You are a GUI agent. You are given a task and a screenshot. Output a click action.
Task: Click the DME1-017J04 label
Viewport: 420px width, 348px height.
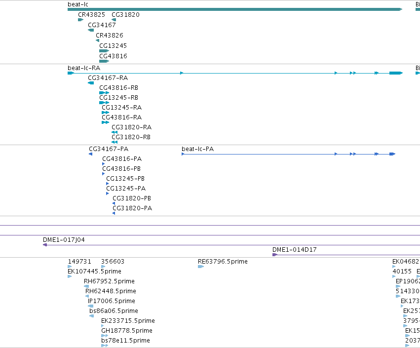pos(64,240)
